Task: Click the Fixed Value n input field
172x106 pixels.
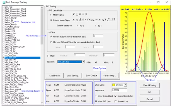Action: 98,36
